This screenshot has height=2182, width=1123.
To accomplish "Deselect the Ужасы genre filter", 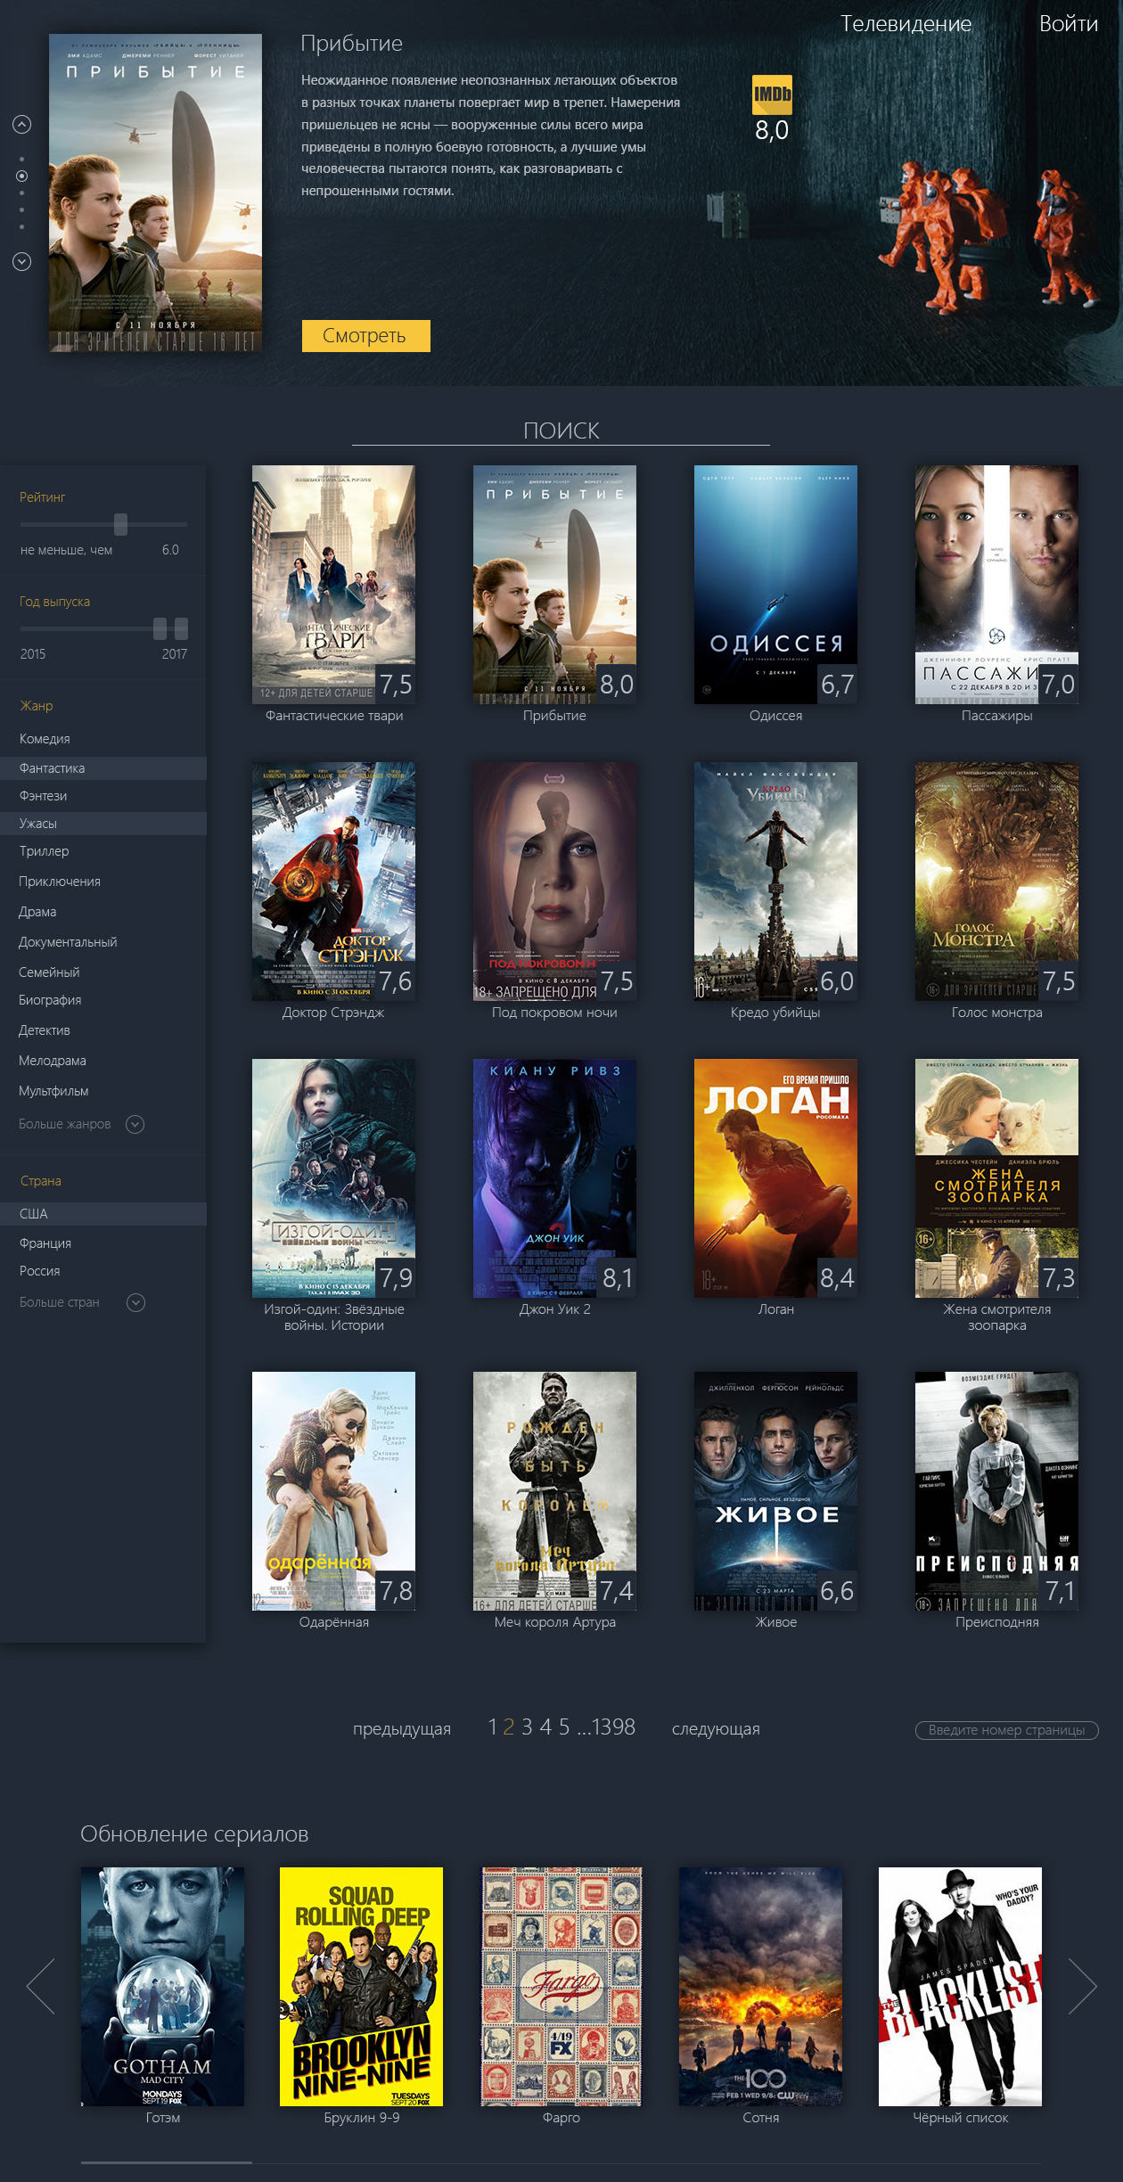I will click(x=102, y=824).
